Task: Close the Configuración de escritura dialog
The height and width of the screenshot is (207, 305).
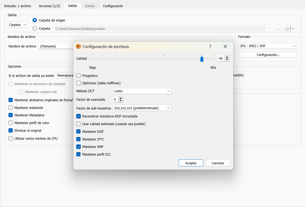Action: [225, 46]
